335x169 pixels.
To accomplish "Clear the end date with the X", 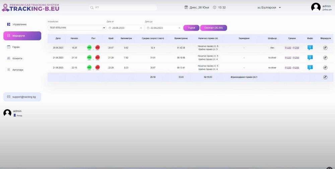I will pyautogui.click(x=179, y=28).
